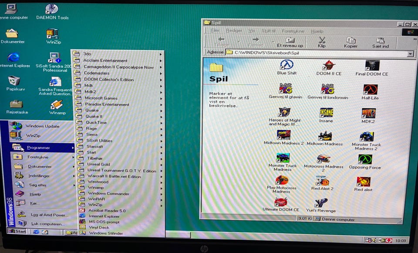The width and height of the screenshot is (418, 253).
Task: Select the Red alert game icon
Action: pos(363,184)
